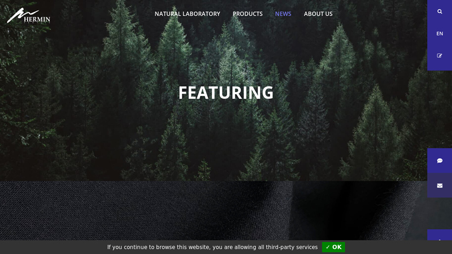Click the HERMIN wordmark text in logo
The height and width of the screenshot is (254, 452).
(37, 19)
